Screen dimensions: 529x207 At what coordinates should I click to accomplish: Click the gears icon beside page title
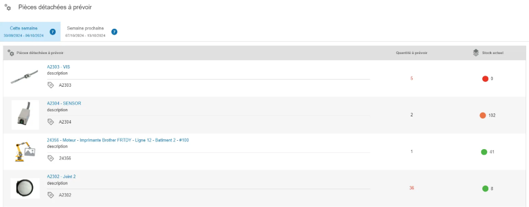click(8, 7)
